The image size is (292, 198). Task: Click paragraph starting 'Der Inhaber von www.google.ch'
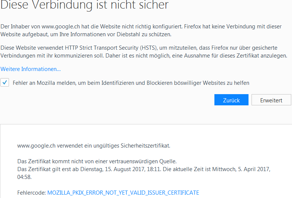coord(141,30)
